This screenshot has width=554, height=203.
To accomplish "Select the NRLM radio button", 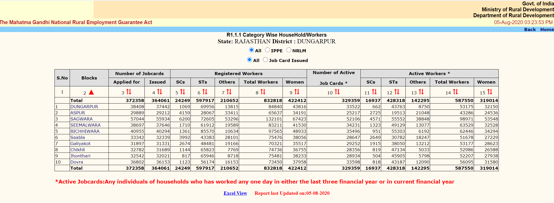I will pyautogui.click(x=289, y=50).
